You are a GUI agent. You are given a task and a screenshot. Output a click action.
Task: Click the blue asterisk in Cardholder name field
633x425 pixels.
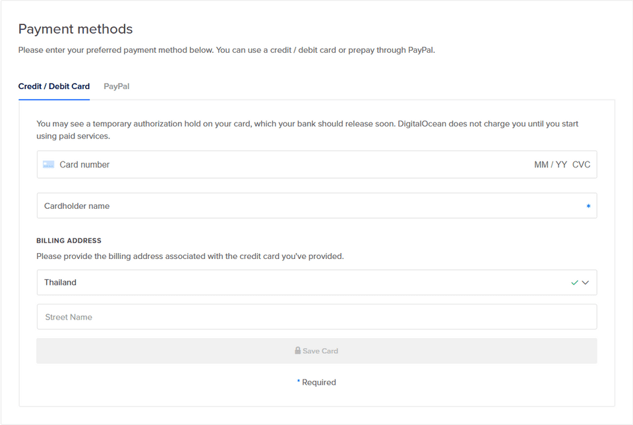[588, 207]
